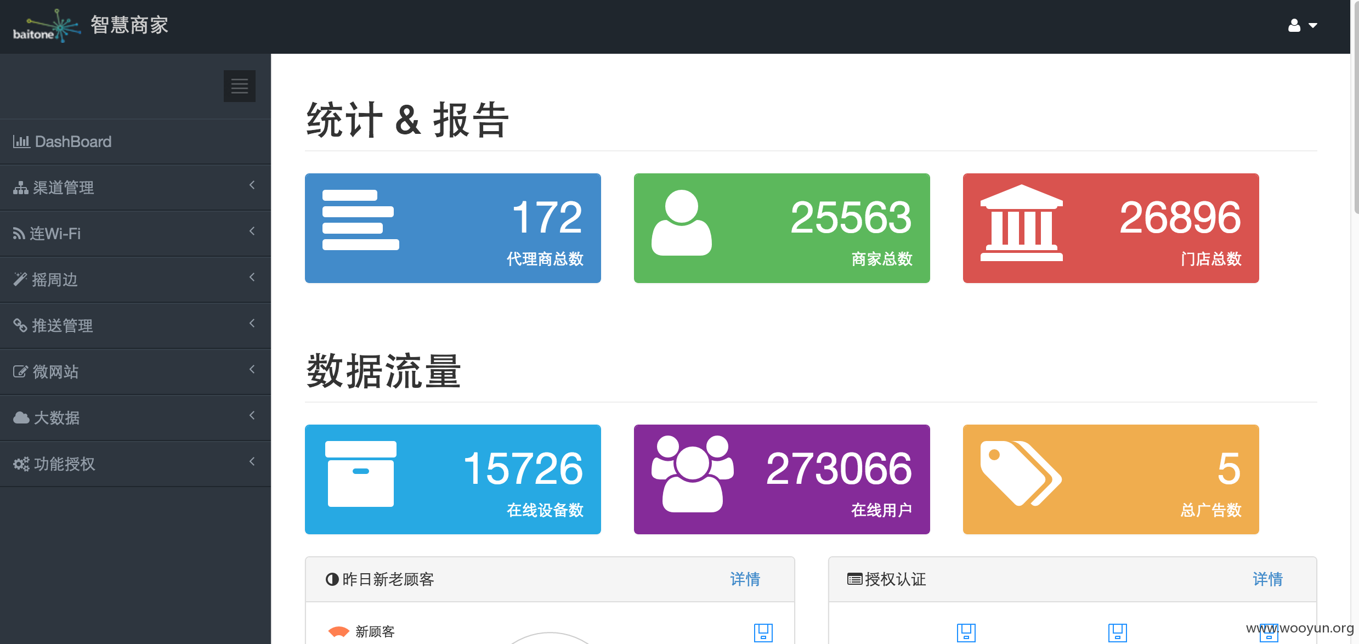Click the baitone logo in header
The width and height of the screenshot is (1359, 644).
coord(47,25)
